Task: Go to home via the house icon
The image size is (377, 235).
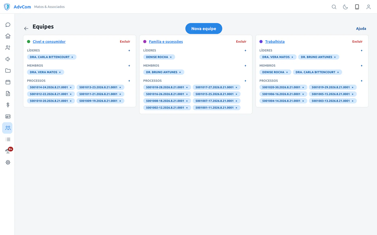Action: [8, 36]
